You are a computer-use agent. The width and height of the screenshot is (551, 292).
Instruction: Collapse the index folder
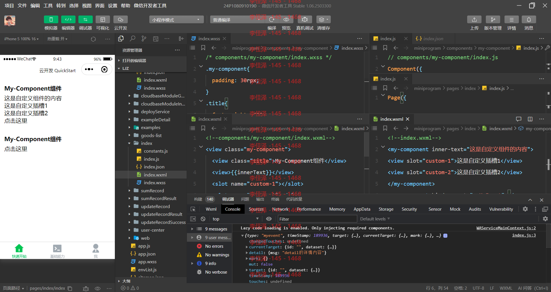tap(129, 143)
